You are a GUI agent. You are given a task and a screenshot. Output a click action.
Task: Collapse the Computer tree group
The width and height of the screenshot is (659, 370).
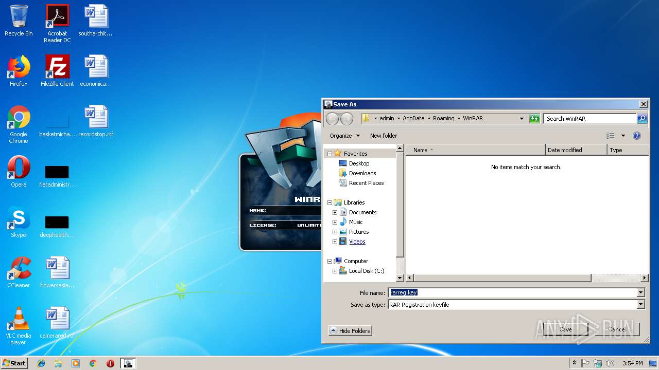click(x=329, y=261)
